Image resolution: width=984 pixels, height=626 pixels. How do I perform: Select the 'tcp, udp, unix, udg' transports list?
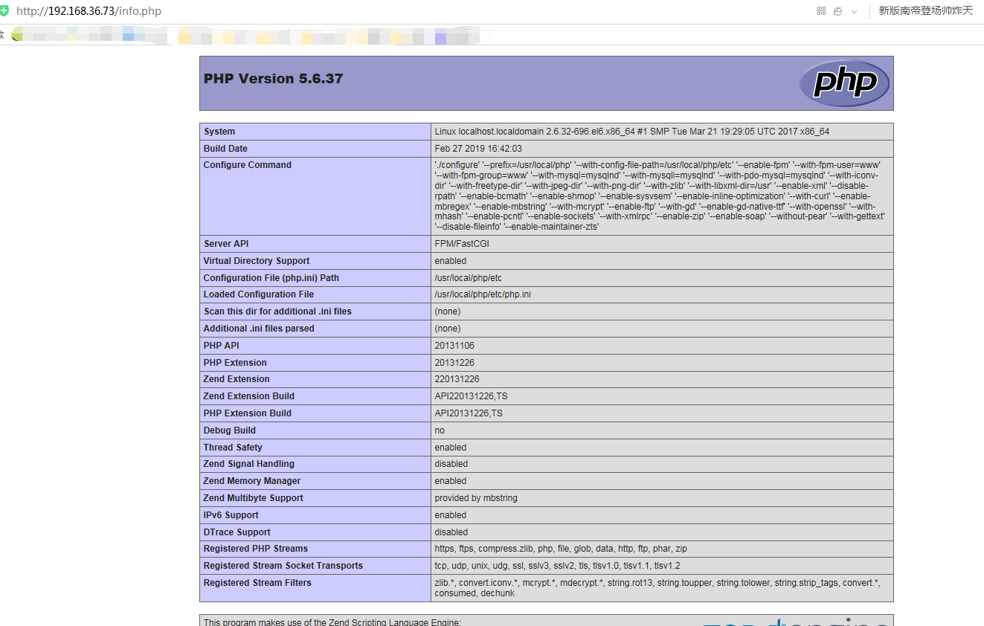pos(557,566)
